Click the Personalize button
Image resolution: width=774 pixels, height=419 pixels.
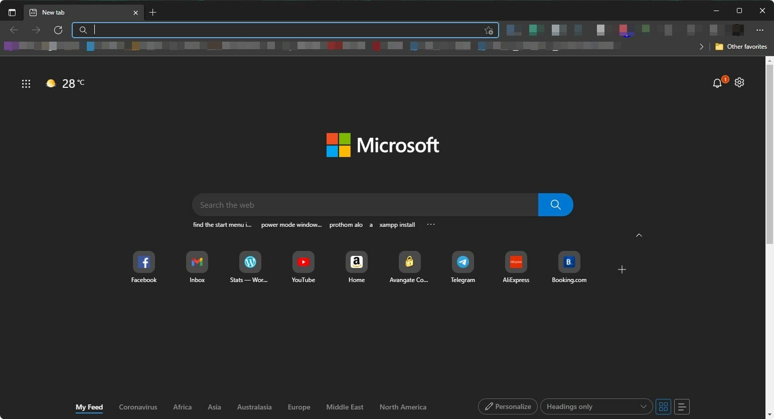pos(508,406)
